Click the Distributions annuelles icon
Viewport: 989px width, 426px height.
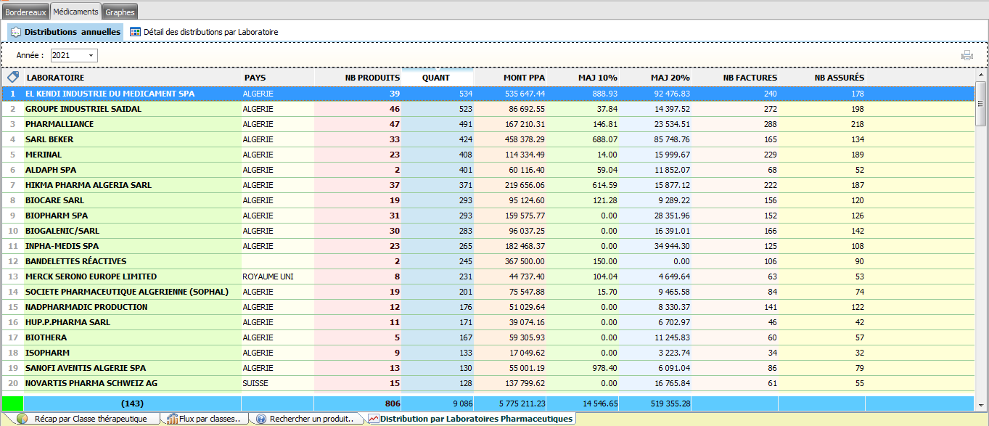coord(15,32)
